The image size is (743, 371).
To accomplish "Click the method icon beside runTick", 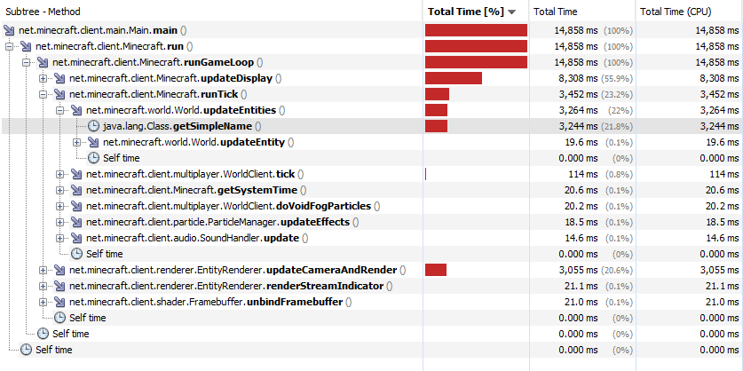I will tap(59, 94).
